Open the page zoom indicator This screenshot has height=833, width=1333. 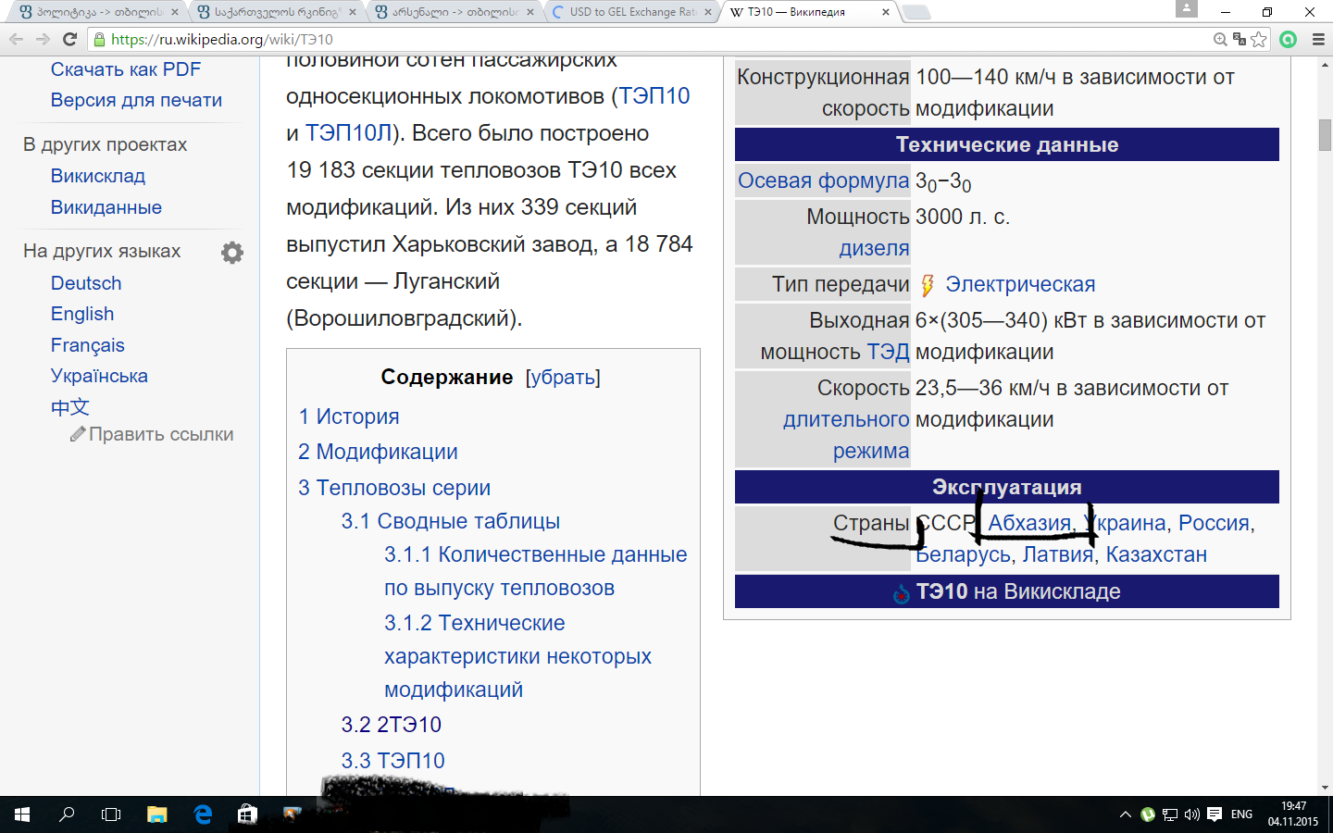tap(1220, 39)
